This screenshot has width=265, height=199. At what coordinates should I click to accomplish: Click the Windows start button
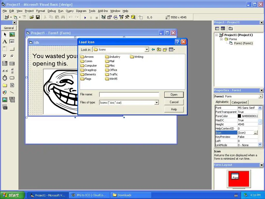12,195
